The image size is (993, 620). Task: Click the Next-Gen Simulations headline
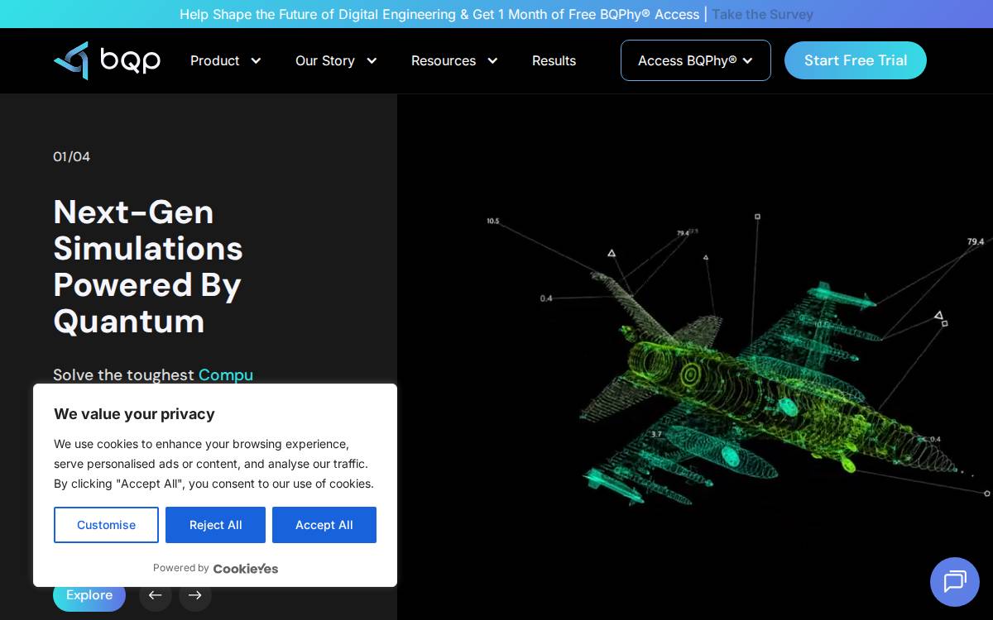pos(148,266)
